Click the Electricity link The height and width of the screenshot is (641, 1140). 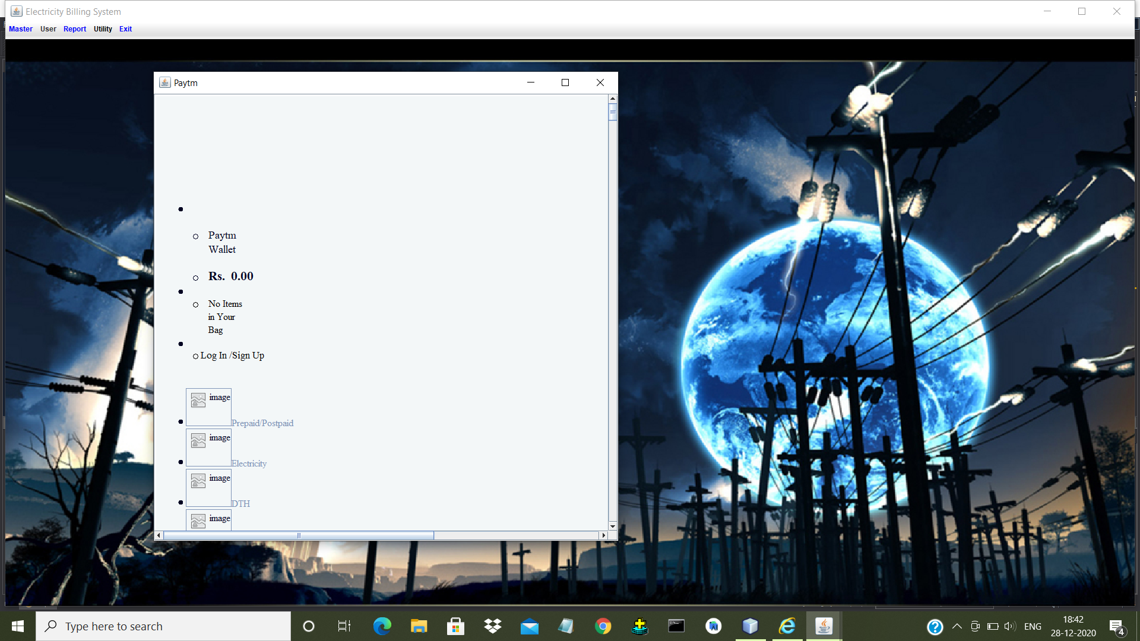[249, 464]
